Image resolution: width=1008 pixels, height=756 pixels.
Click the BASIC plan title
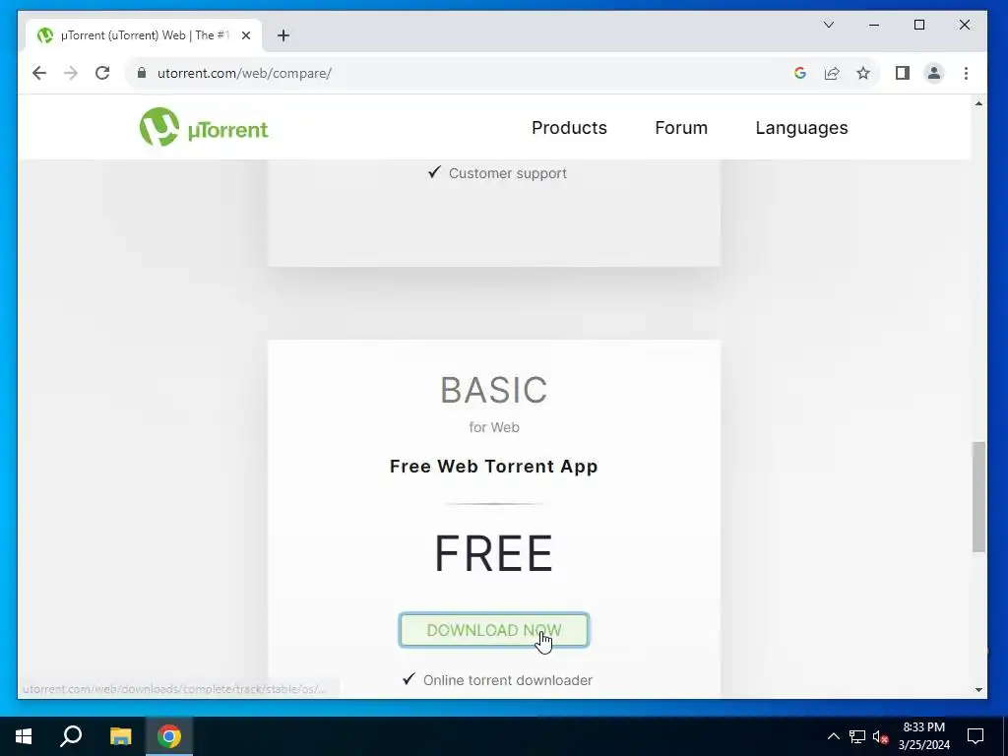click(x=494, y=390)
